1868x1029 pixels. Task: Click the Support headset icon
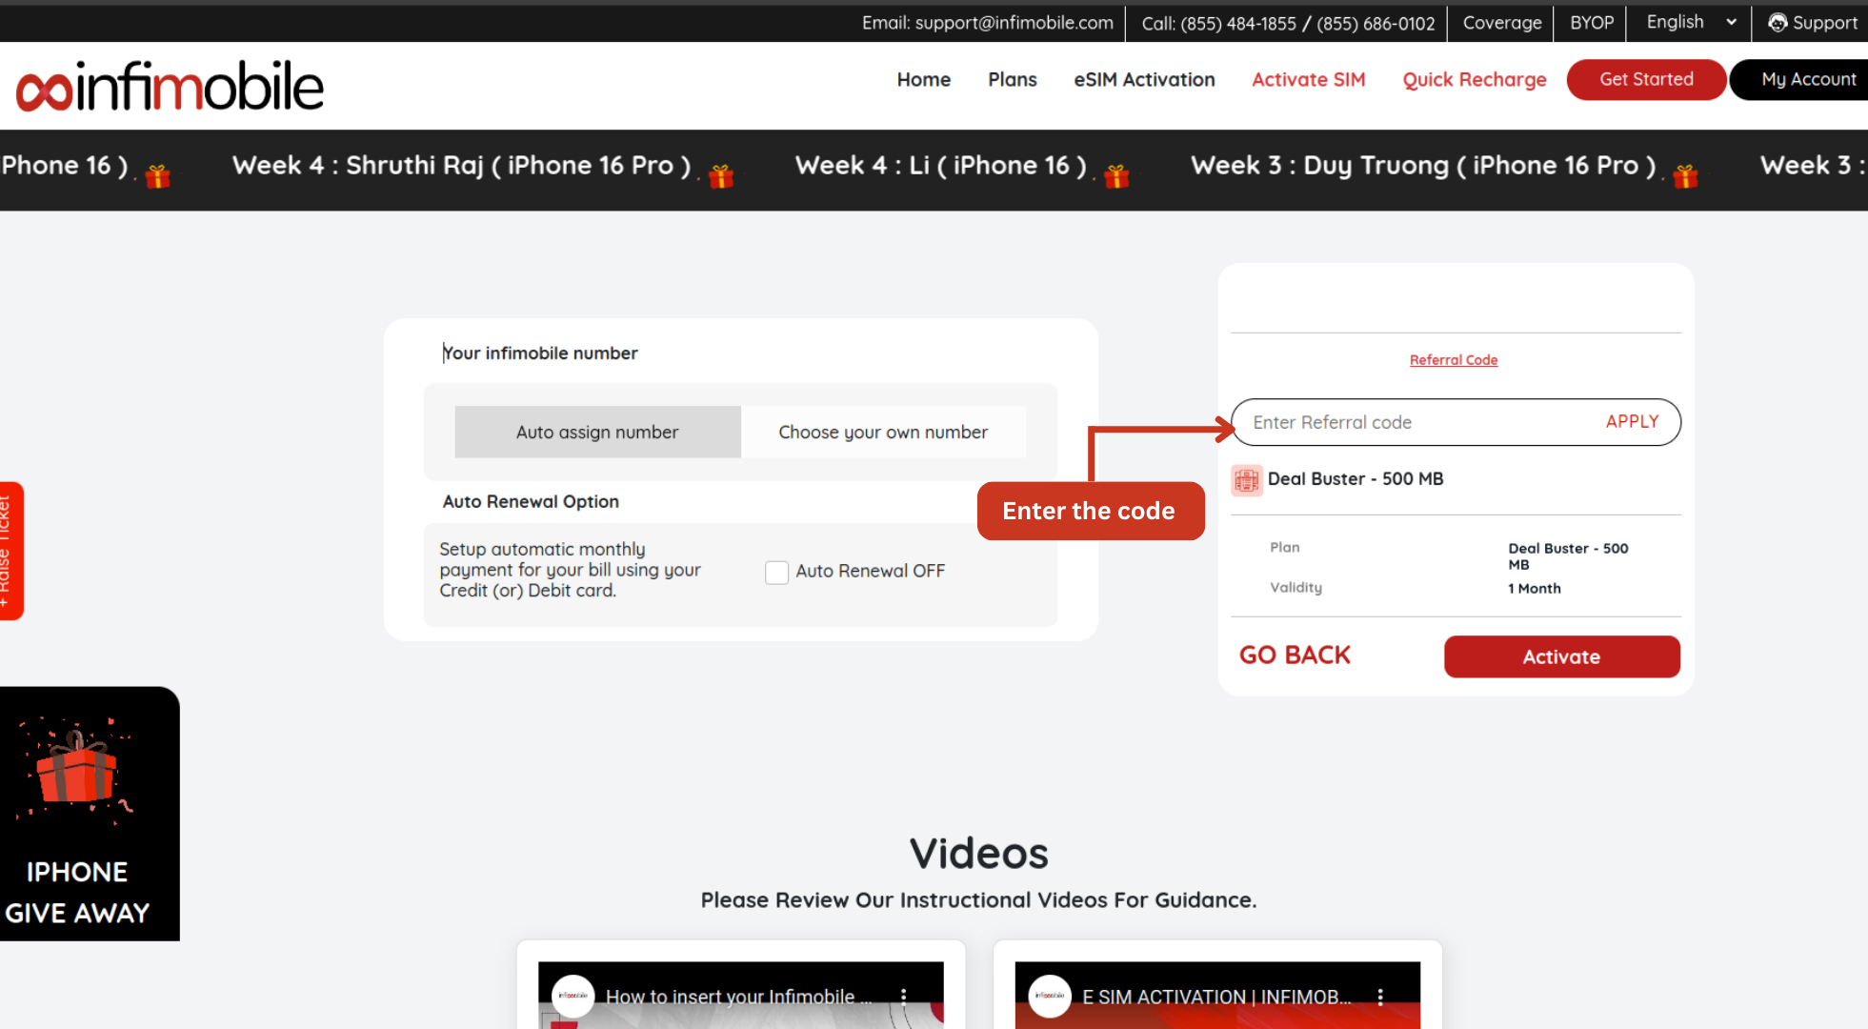pyautogui.click(x=1777, y=23)
